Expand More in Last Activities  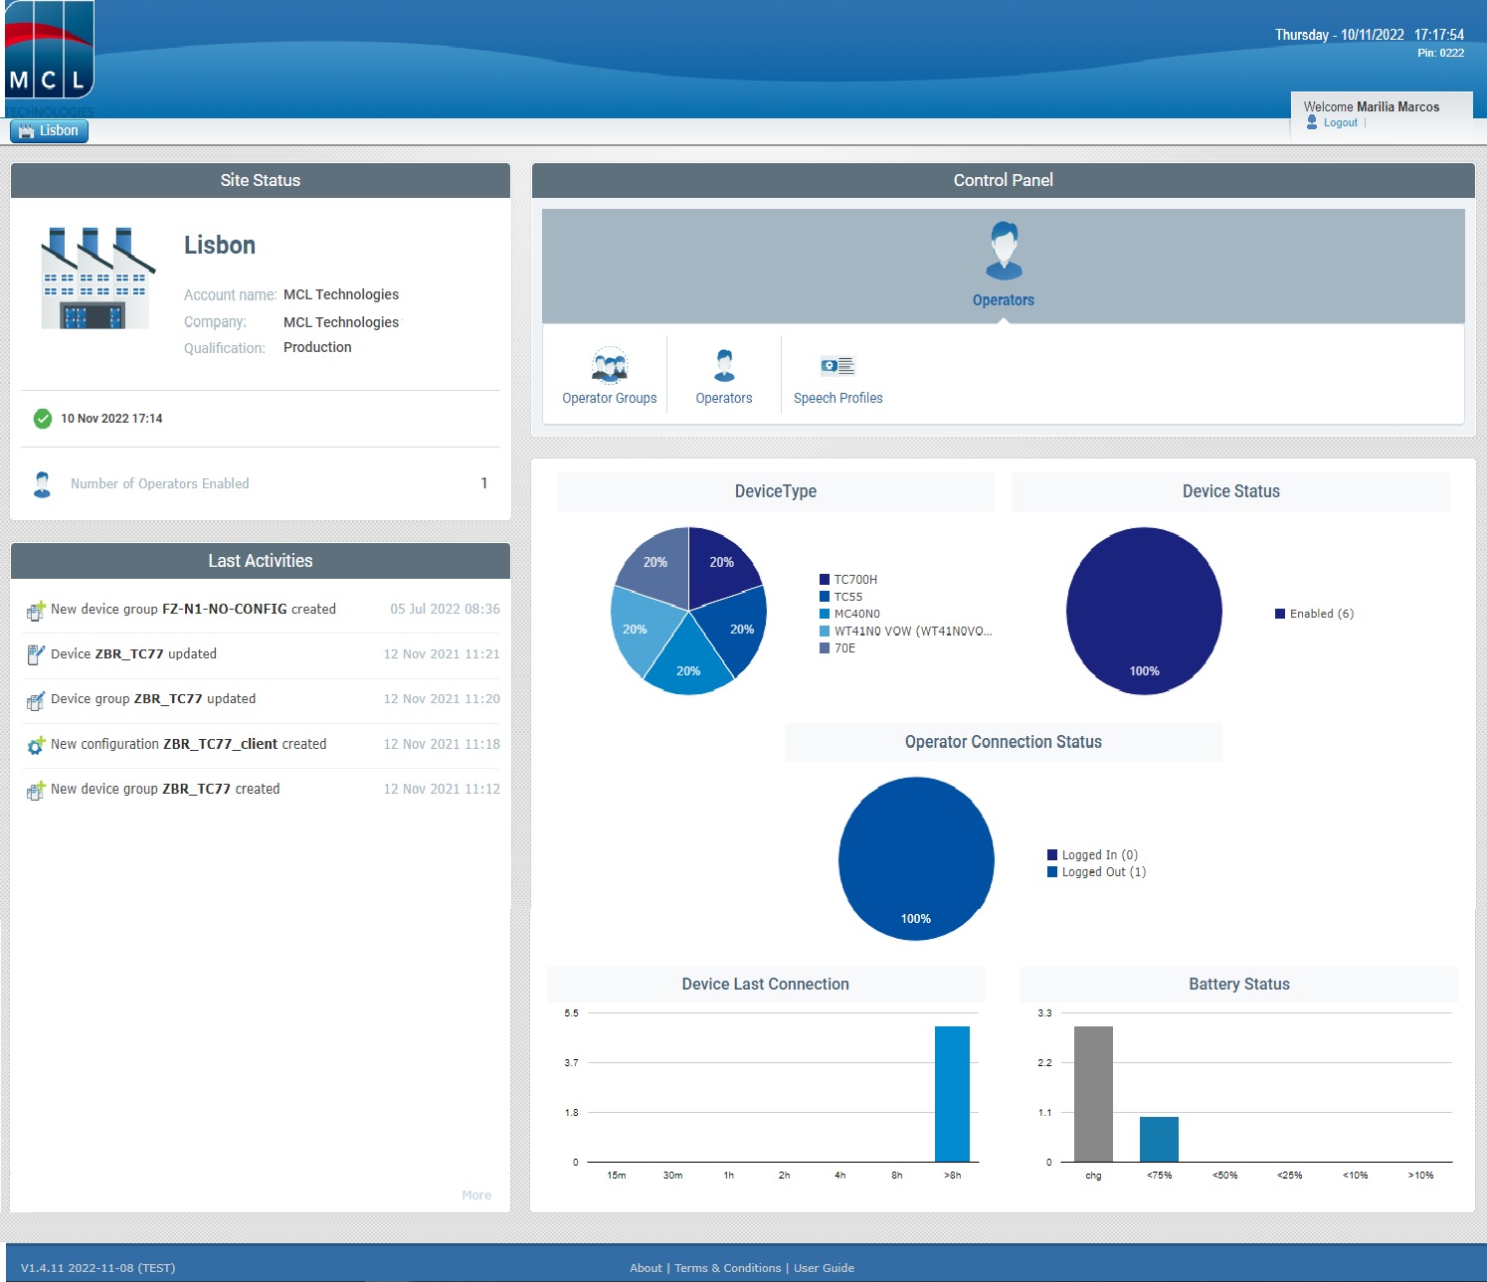click(476, 1194)
